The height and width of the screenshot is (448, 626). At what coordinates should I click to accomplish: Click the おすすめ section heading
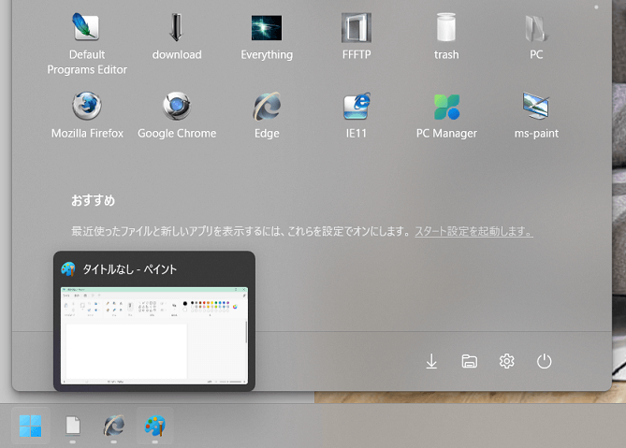(x=93, y=200)
